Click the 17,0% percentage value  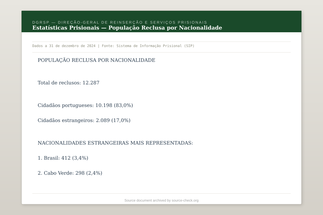[x=121, y=120]
